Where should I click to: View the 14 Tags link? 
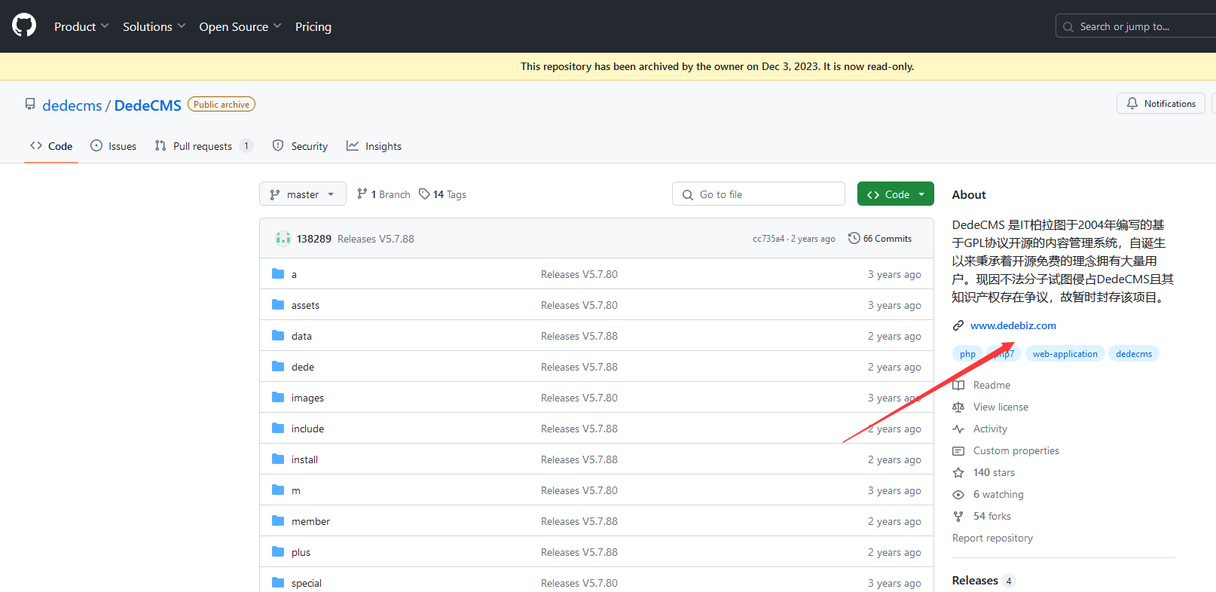tap(443, 194)
